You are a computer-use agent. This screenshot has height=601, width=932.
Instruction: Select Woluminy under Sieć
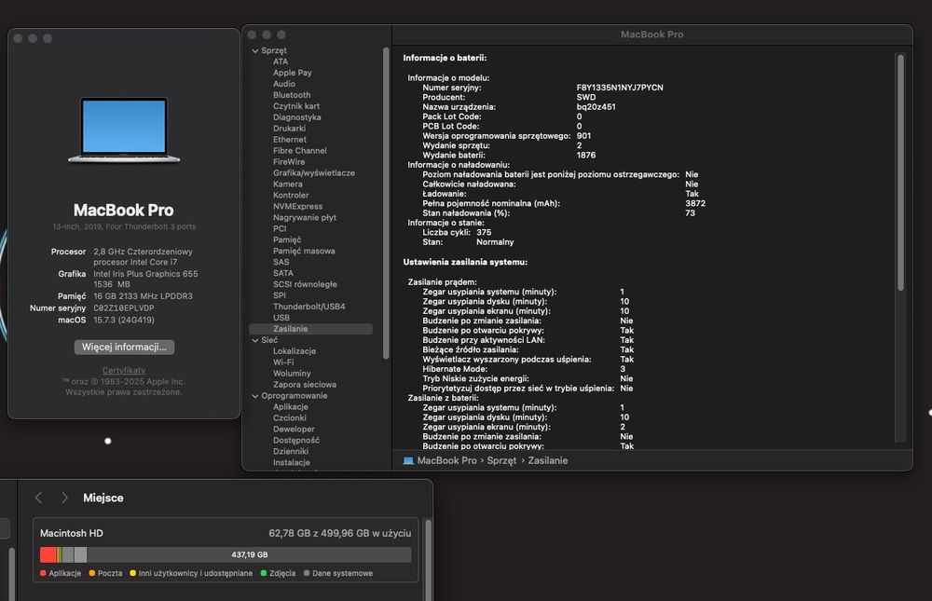[292, 374]
